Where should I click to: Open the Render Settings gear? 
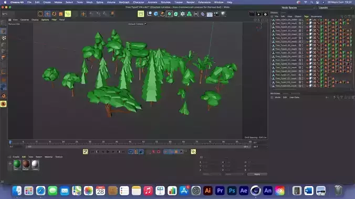click(x=265, y=14)
